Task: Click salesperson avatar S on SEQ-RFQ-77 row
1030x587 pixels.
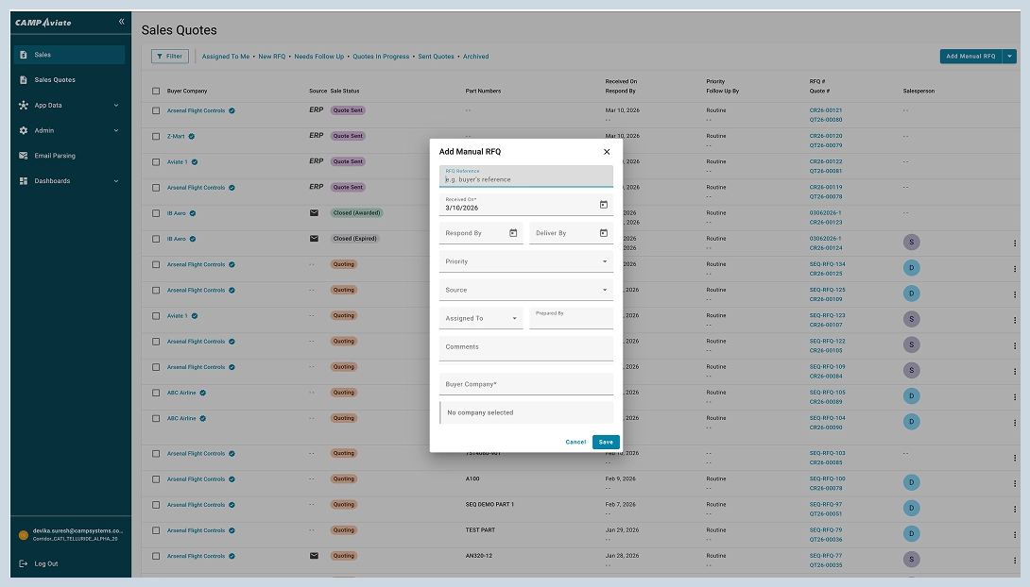Action: 911,560
